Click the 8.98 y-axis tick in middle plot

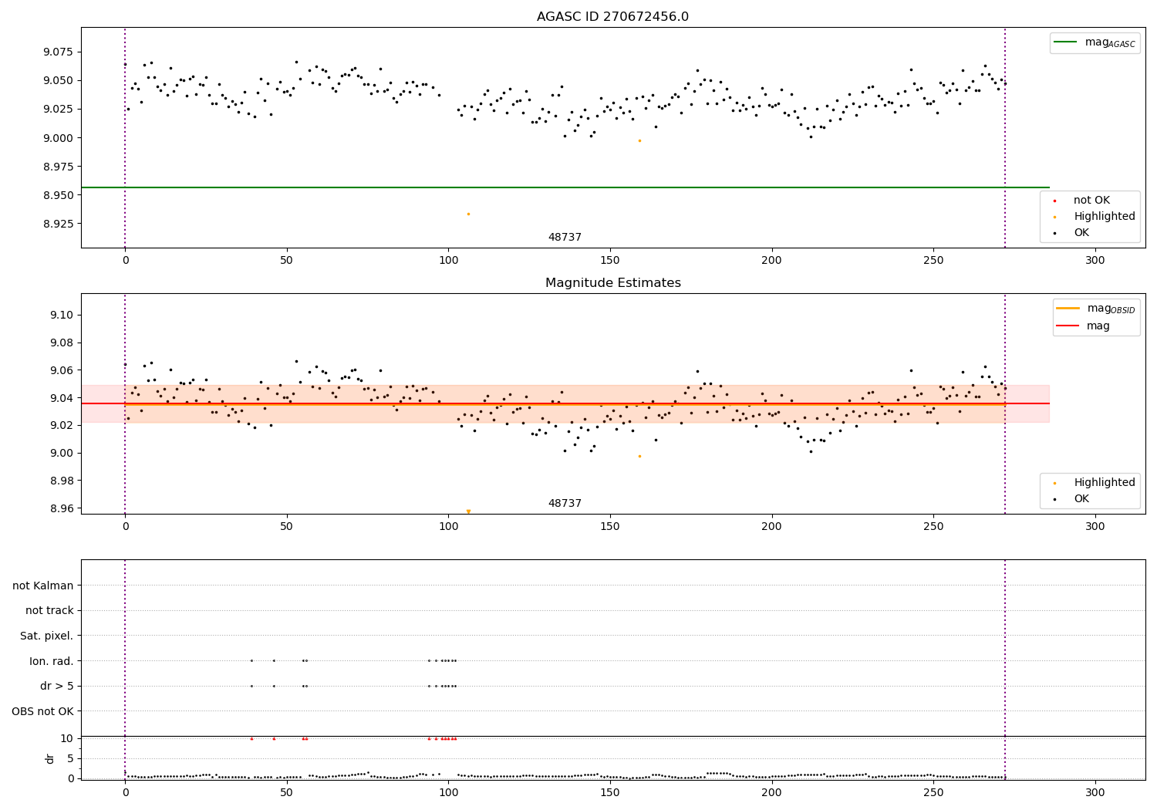61,481
